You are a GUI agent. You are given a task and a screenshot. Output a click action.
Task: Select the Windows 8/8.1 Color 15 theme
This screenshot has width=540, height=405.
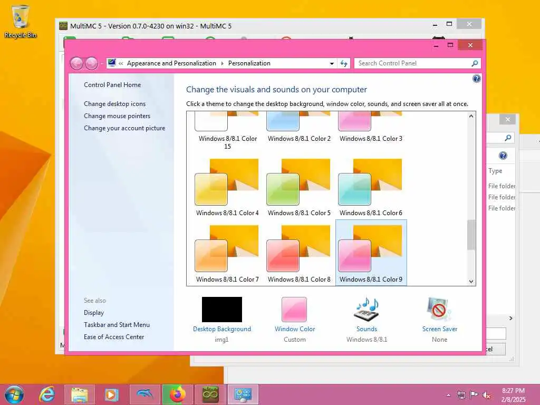tap(227, 131)
